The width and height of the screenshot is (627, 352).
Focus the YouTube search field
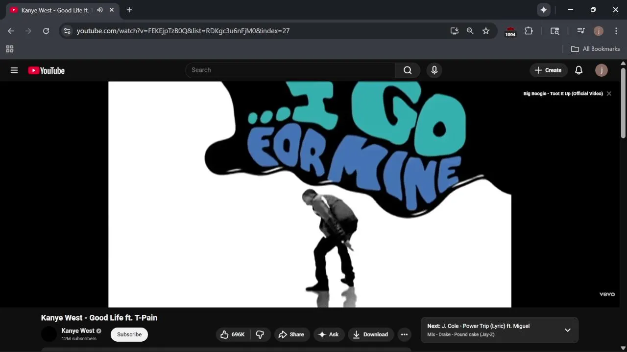[290, 70]
